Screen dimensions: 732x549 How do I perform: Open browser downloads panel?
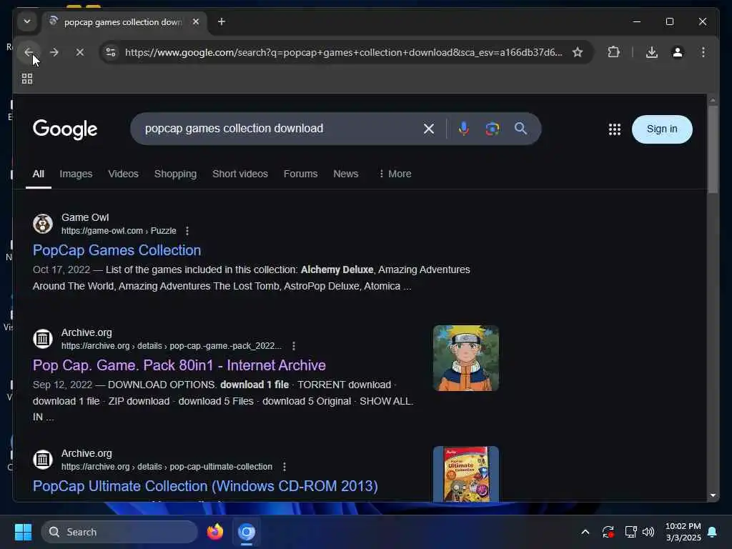[652, 52]
